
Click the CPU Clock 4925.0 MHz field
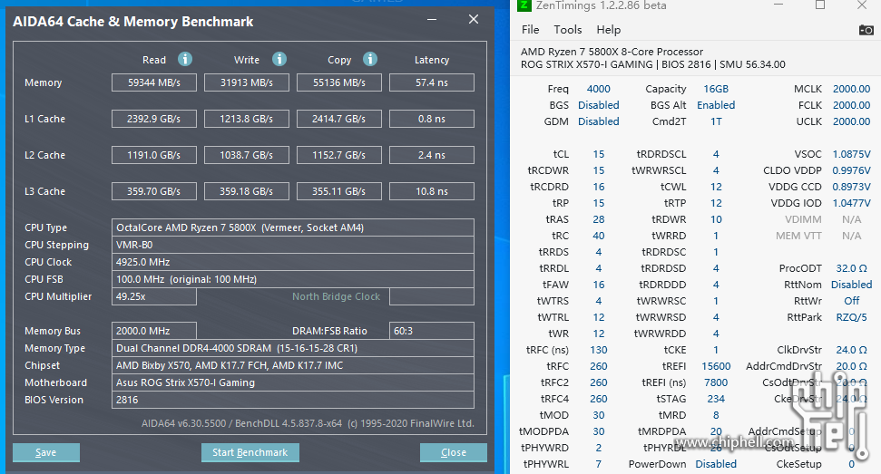[x=293, y=262]
